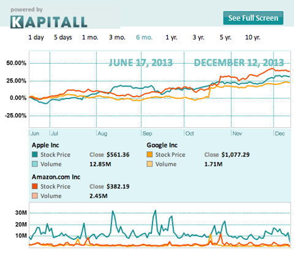This screenshot has height=254, width=294.
Task: Click the Jun label on time axis
Action: [35, 133]
